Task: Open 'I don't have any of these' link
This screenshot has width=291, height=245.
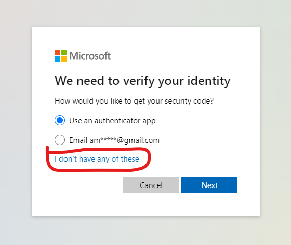Action: [x=97, y=159]
